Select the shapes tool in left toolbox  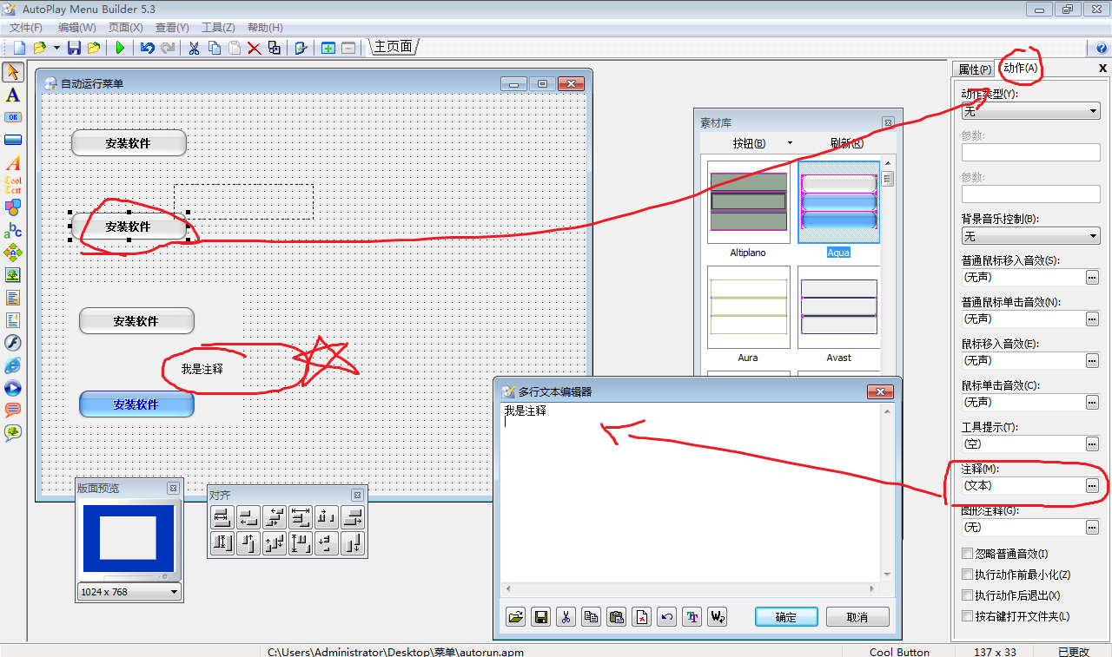[13, 207]
